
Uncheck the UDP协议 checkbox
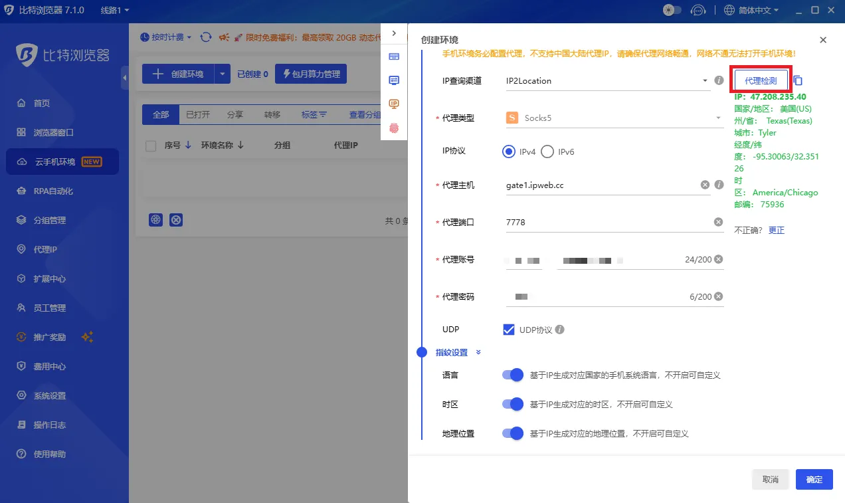tap(508, 329)
